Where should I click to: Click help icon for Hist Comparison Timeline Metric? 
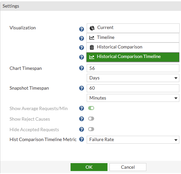(81, 139)
